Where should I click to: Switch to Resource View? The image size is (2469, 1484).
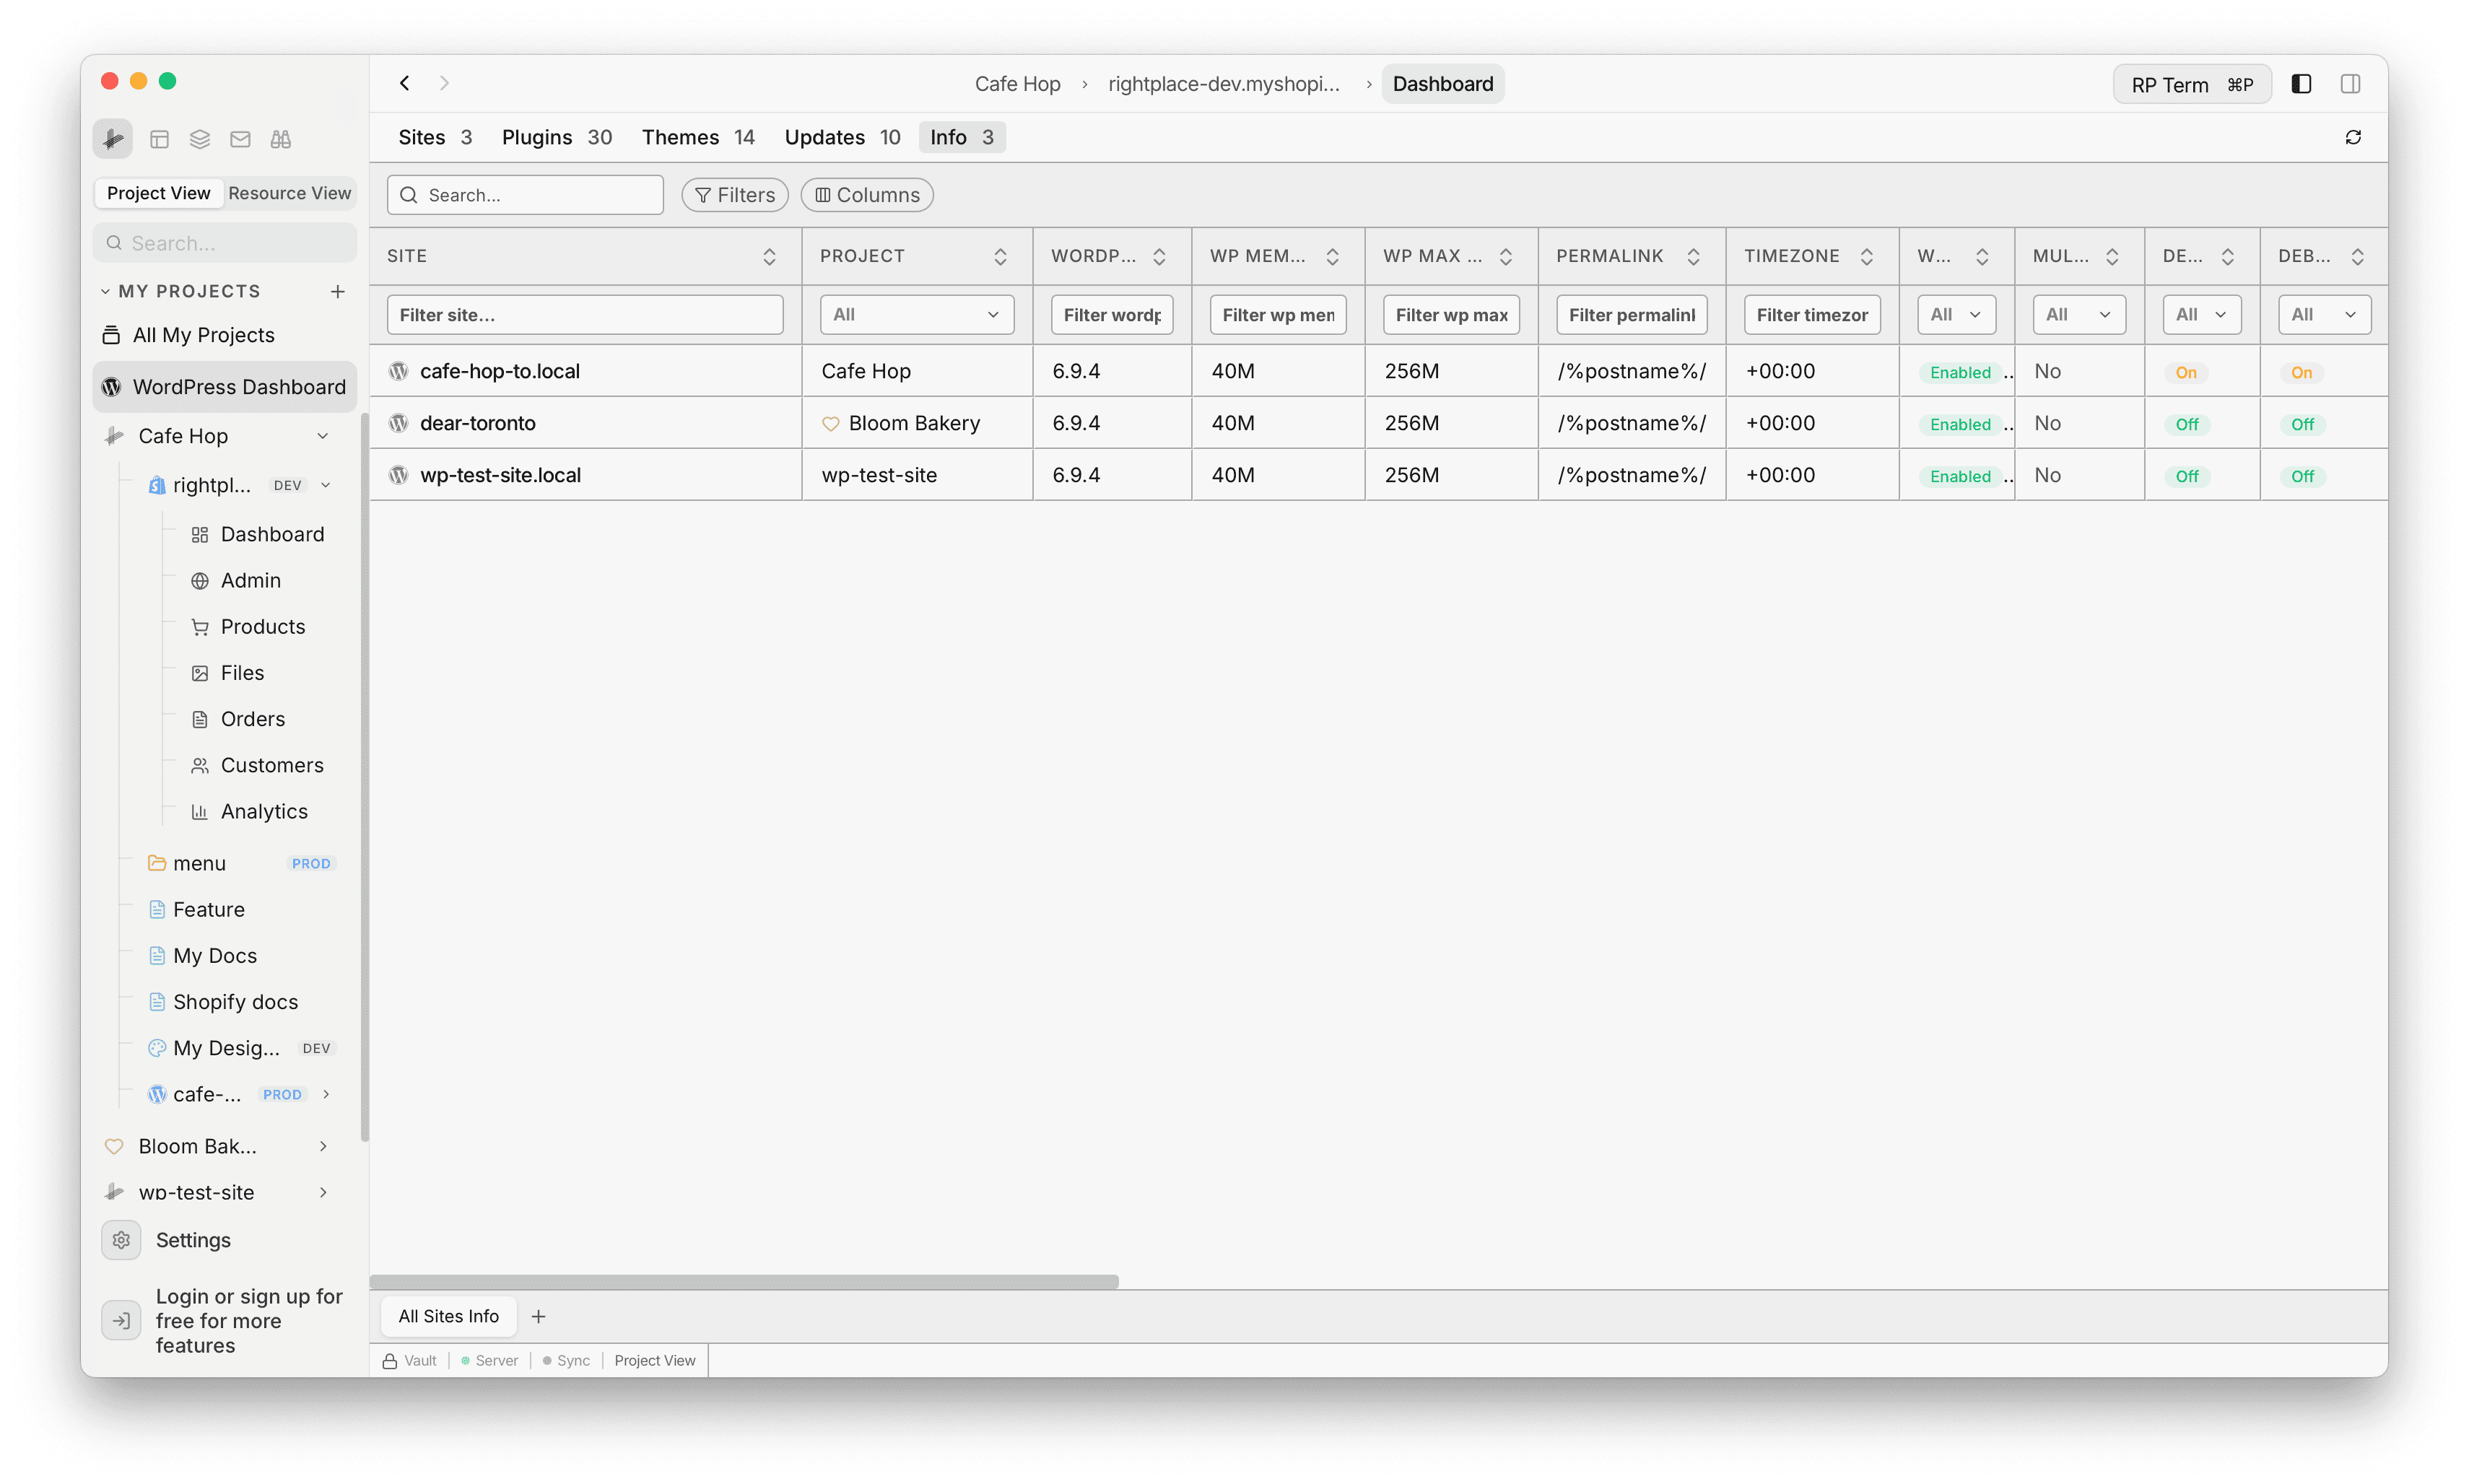pos(289,193)
